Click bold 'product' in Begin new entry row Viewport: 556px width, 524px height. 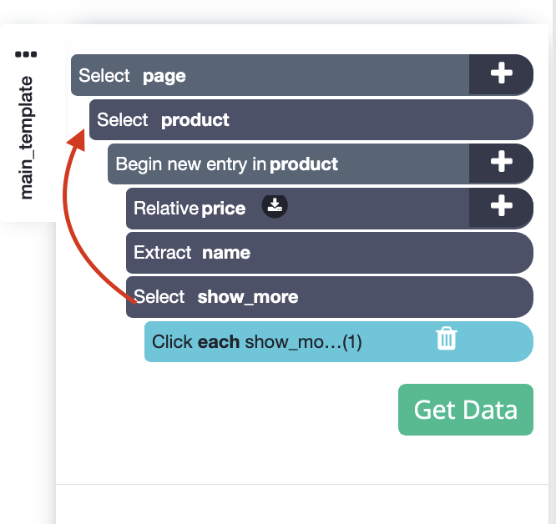click(304, 164)
